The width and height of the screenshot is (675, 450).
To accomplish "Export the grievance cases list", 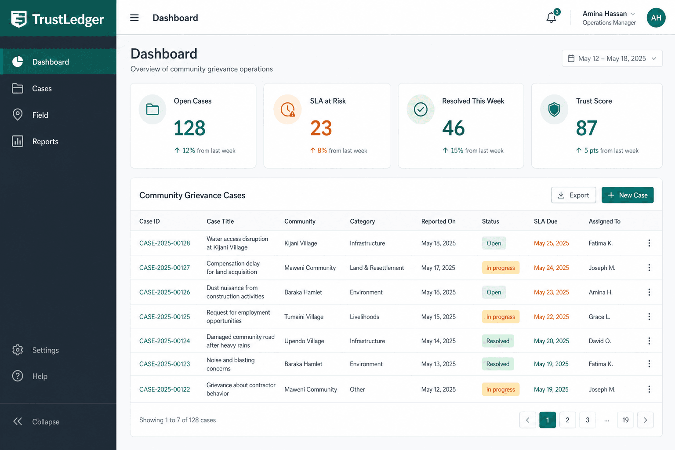I will coord(573,195).
